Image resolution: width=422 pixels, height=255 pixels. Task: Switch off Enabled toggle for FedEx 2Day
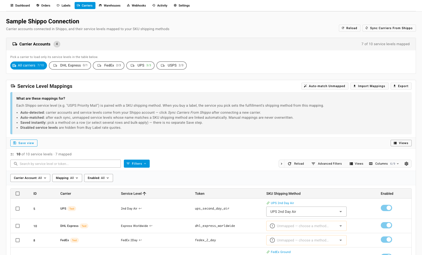point(386,239)
